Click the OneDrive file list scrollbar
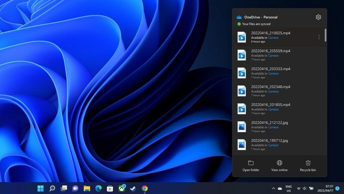Image resolution: width=344 pixels, height=194 pixels. (325, 35)
